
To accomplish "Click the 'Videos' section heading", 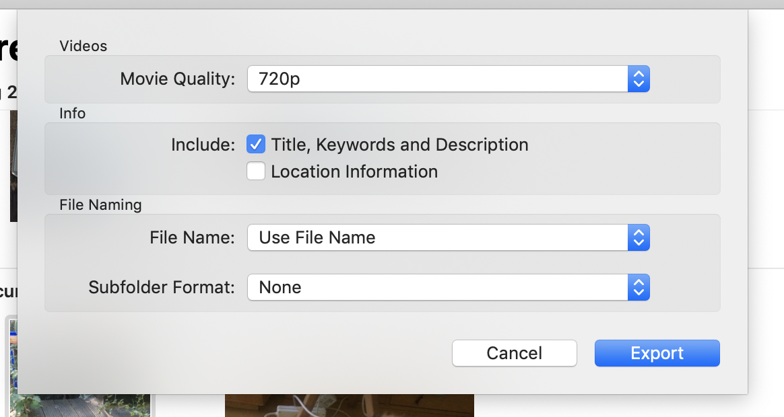I will 83,46.
